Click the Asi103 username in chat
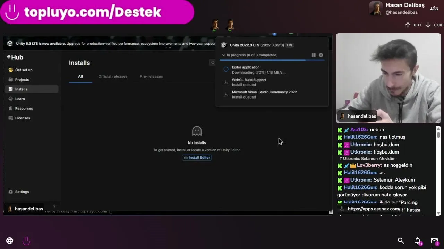This screenshot has height=249, width=444. pyautogui.click(x=359, y=130)
